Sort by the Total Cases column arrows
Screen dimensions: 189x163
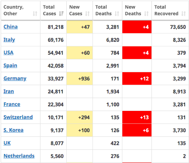61,14
